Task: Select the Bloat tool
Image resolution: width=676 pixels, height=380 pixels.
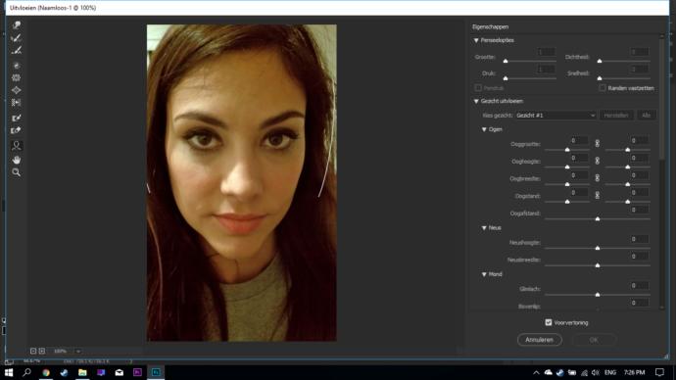Action: tap(17, 90)
